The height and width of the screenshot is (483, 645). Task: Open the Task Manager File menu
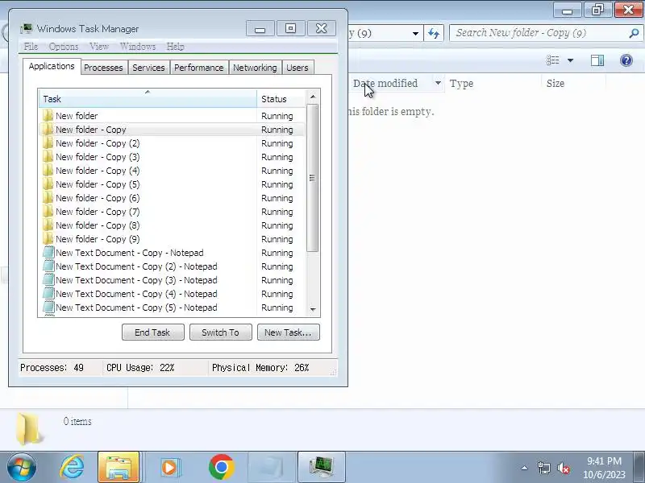coord(31,47)
